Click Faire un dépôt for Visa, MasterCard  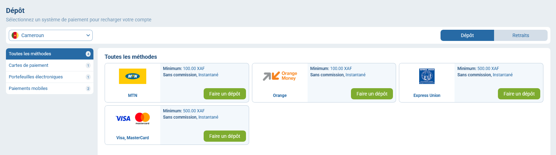[225, 136]
